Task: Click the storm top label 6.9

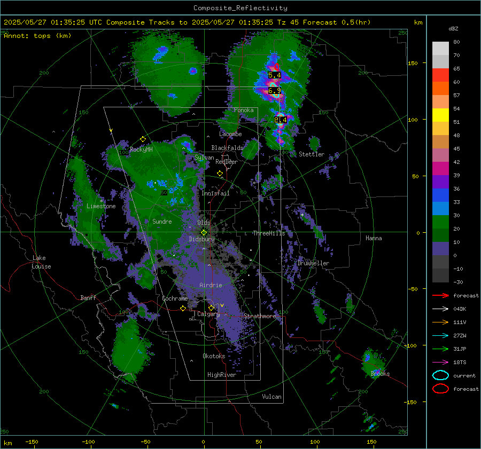Action: click(x=274, y=90)
